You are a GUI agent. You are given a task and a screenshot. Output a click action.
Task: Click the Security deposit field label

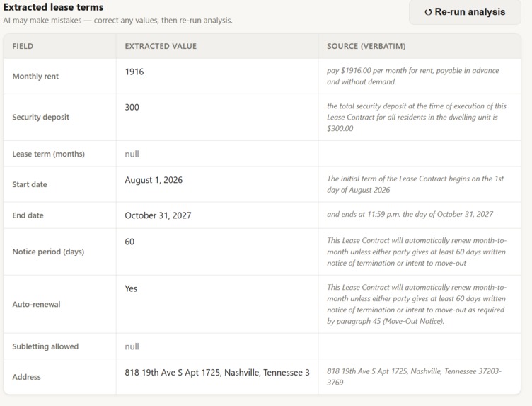point(41,117)
